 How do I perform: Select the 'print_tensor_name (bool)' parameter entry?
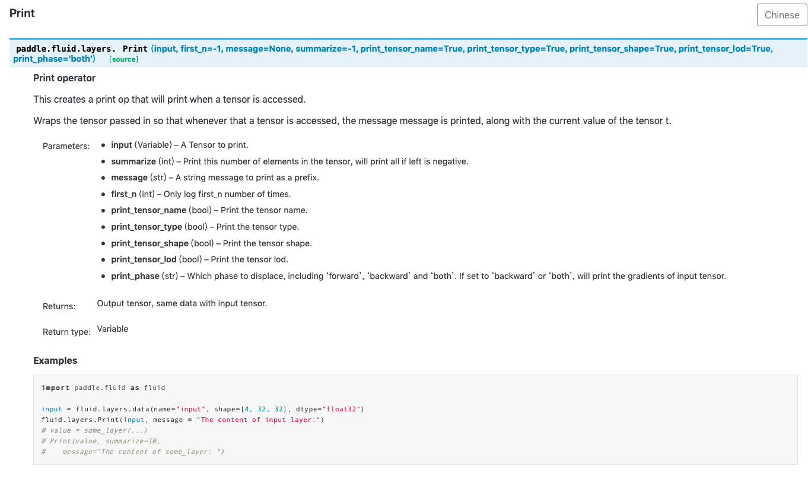click(x=209, y=210)
